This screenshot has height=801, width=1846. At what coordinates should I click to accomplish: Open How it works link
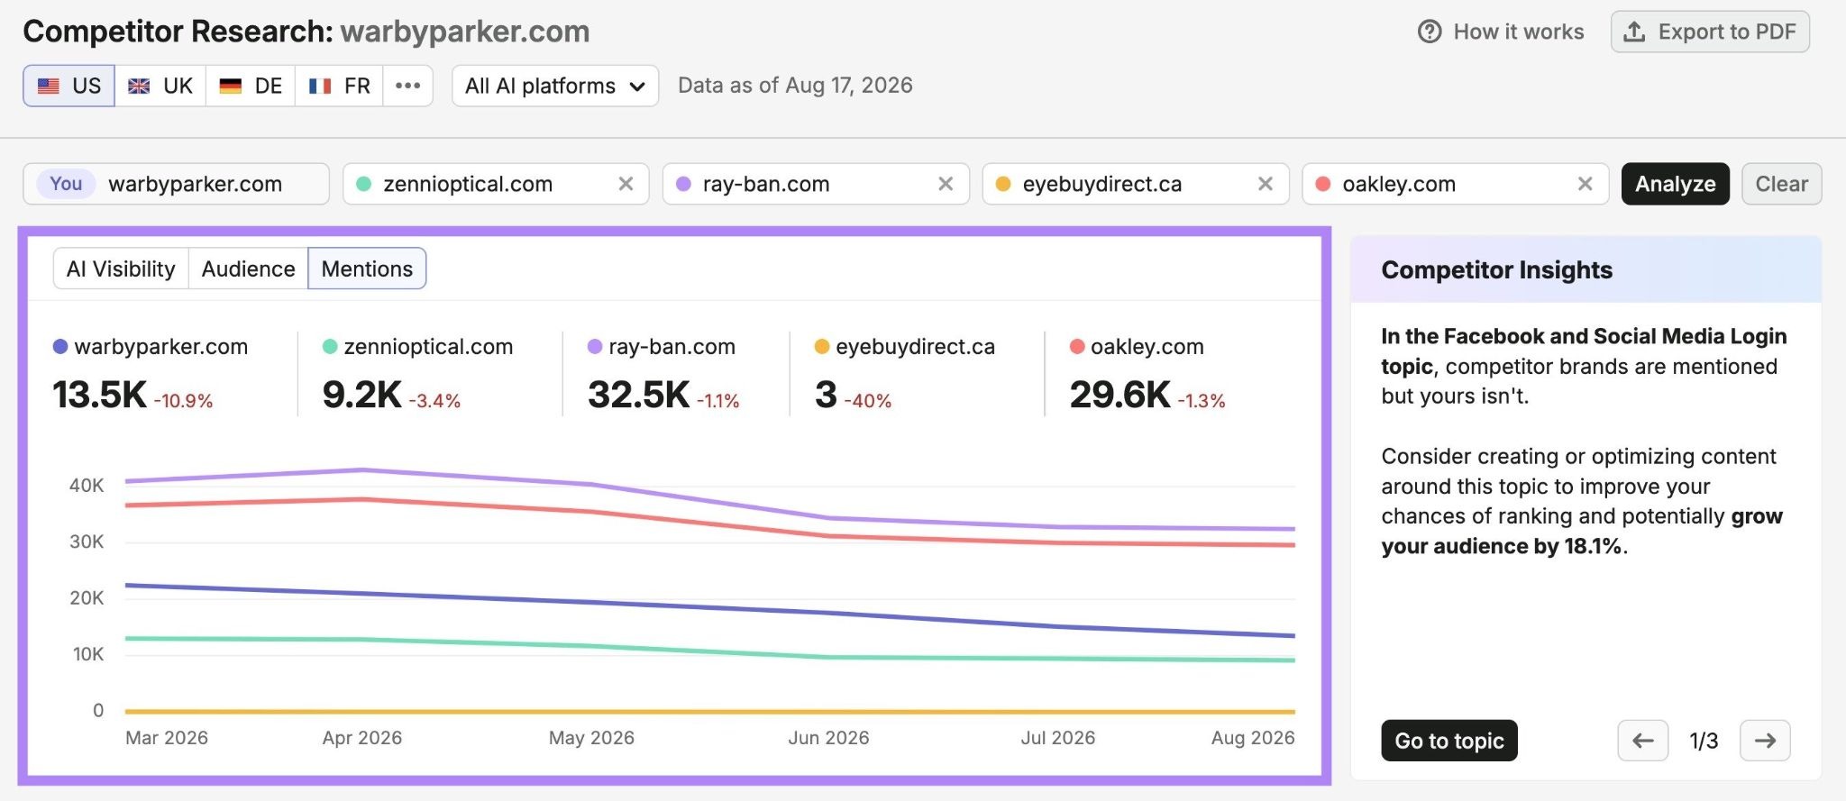[1501, 32]
